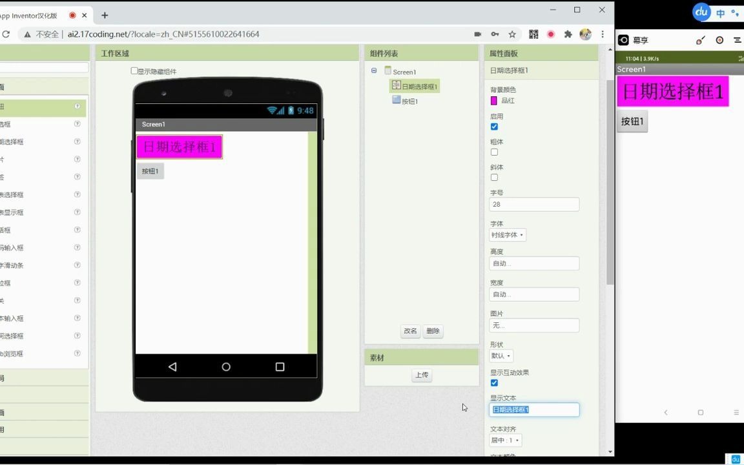Click the help icon next to 日期选择框 component
744x465 pixels.
tap(77, 141)
